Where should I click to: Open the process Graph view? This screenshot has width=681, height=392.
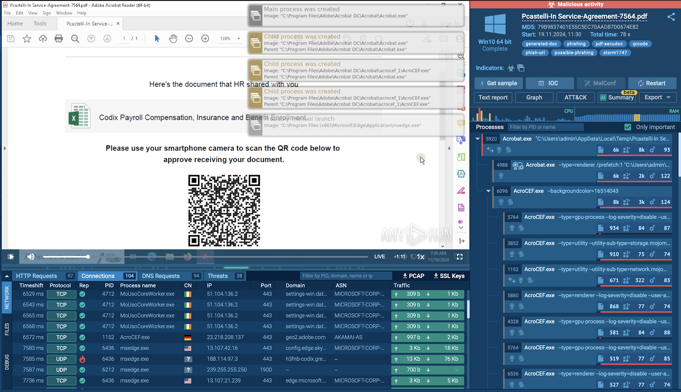(534, 97)
